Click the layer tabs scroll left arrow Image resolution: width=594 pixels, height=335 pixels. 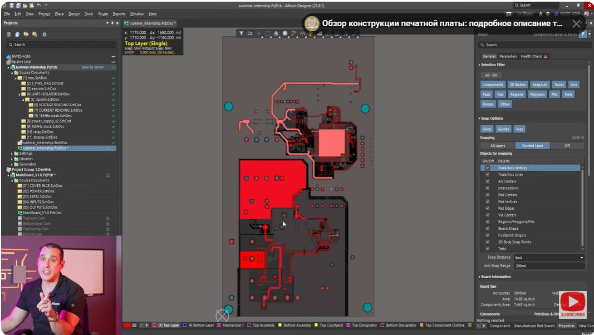pos(141,325)
